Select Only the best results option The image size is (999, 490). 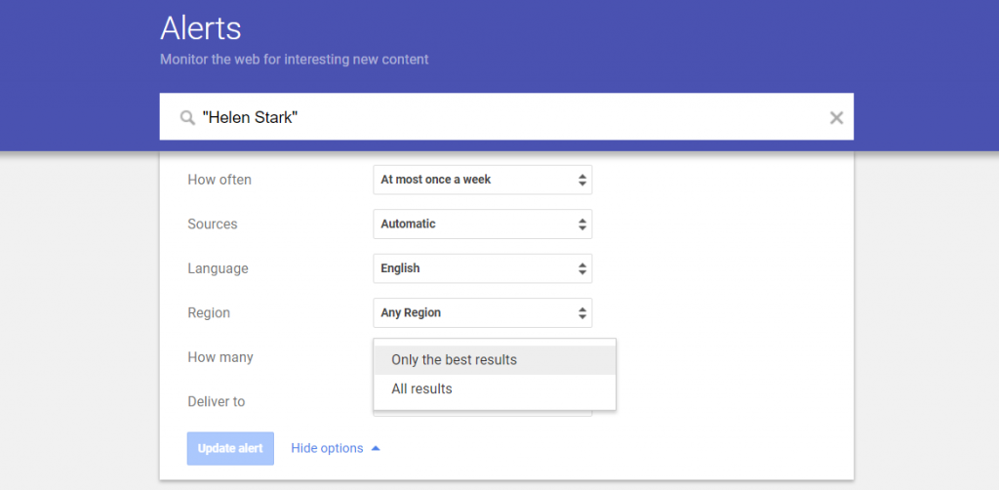point(495,360)
